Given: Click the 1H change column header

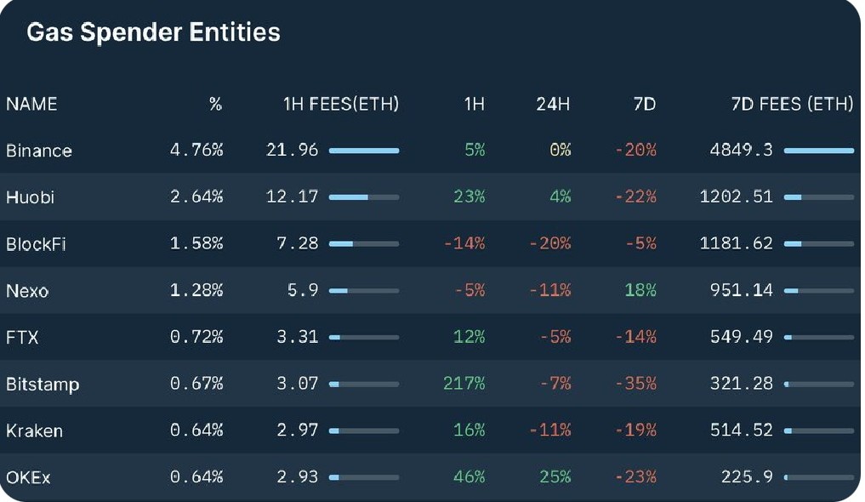Looking at the screenshot, I should coord(474,104).
